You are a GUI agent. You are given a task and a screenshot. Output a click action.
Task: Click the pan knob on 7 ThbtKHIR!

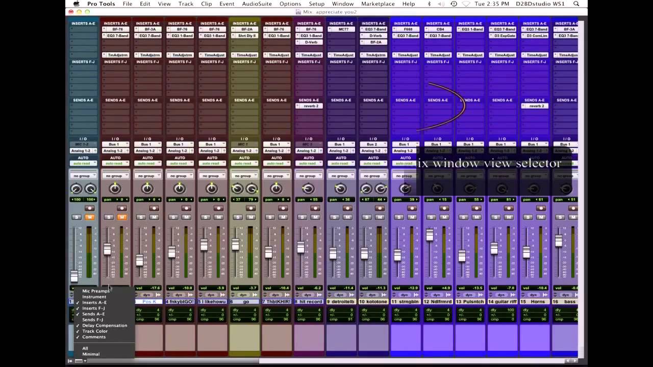point(276,189)
